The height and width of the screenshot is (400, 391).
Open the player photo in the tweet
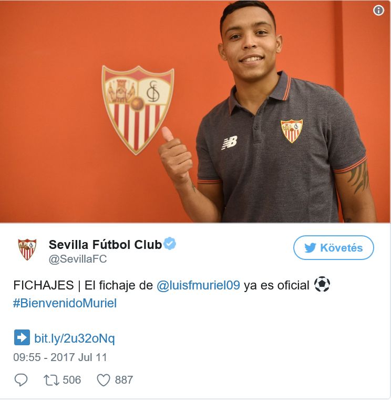[195, 111]
